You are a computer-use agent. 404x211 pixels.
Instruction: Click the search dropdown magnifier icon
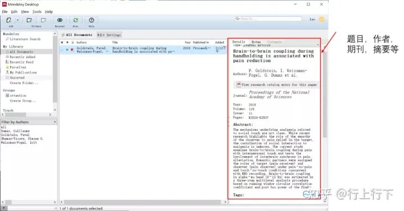(x=238, y=19)
